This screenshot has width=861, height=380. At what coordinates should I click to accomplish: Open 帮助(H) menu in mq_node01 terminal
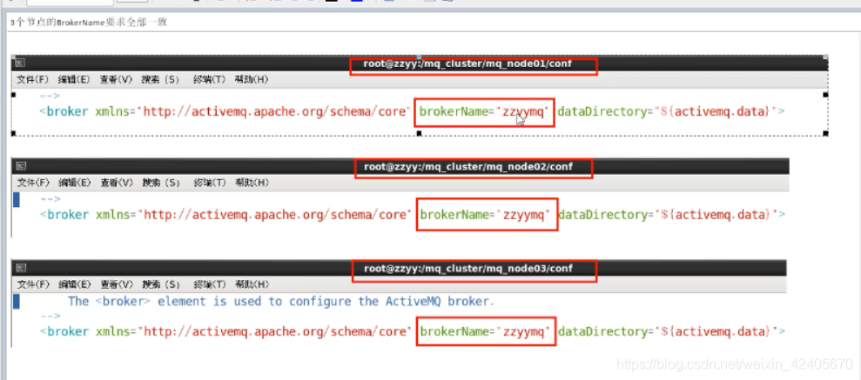click(x=251, y=79)
